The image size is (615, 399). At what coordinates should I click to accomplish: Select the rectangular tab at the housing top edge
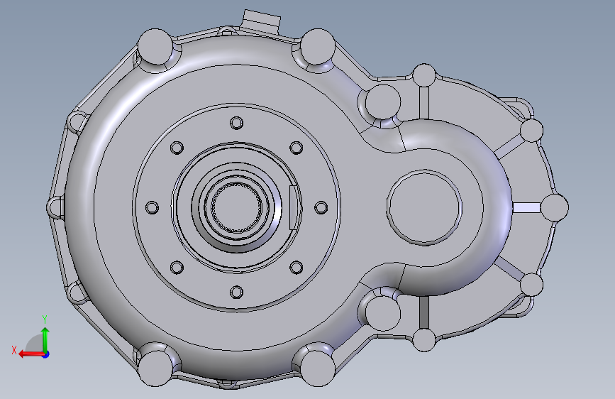[x=260, y=22]
